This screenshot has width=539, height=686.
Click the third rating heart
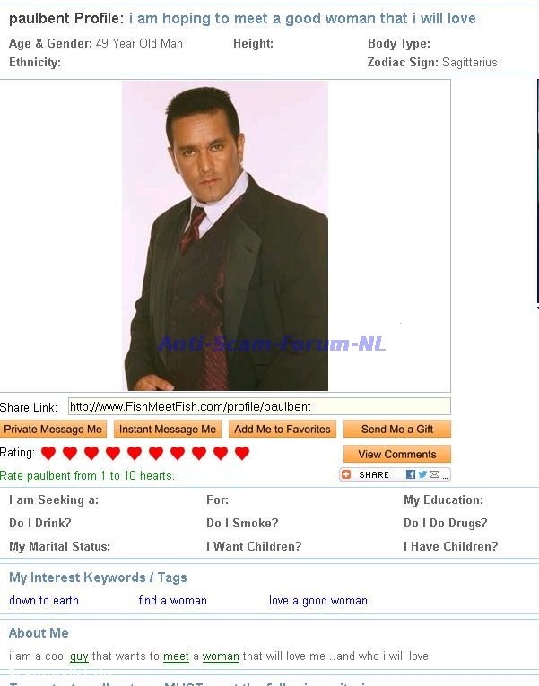(x=91, y=453)
